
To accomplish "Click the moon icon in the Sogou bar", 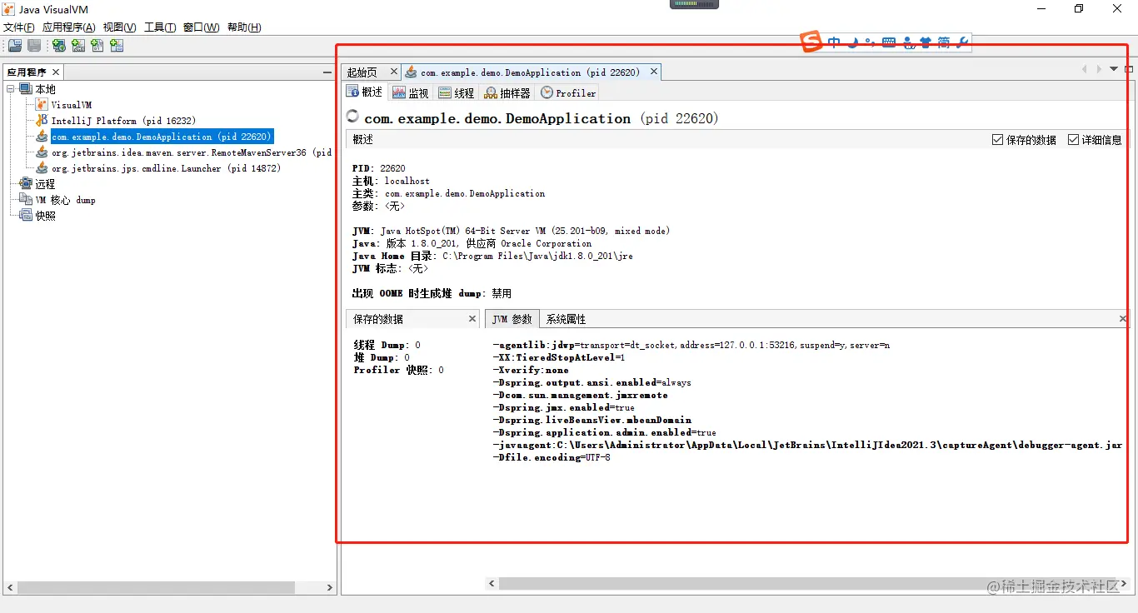I will (853, 42).
